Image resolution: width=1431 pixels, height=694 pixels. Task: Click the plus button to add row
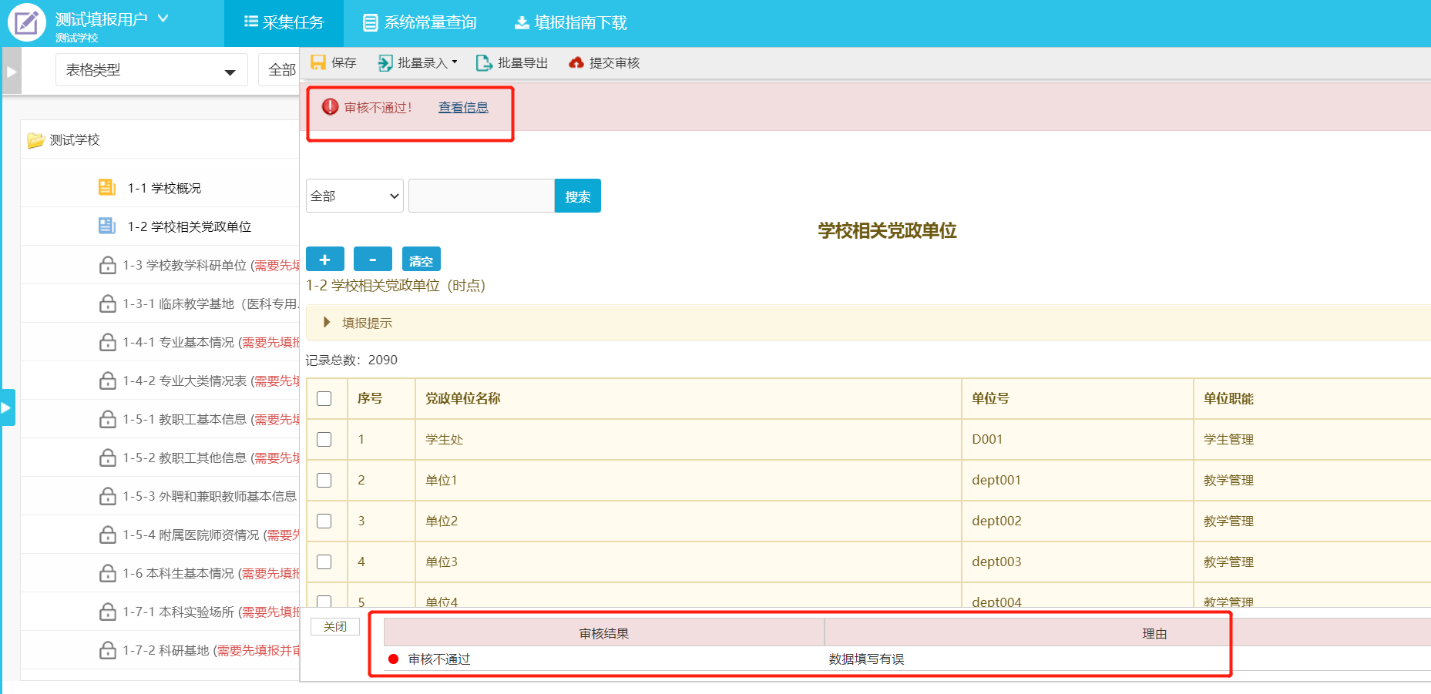click(324, 260)
